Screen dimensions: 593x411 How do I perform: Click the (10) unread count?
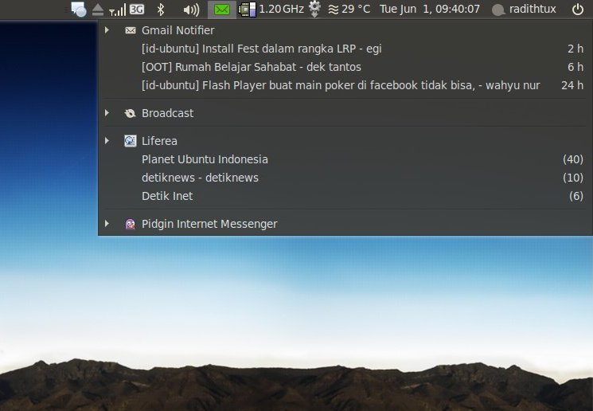click(x=573, y=178)
